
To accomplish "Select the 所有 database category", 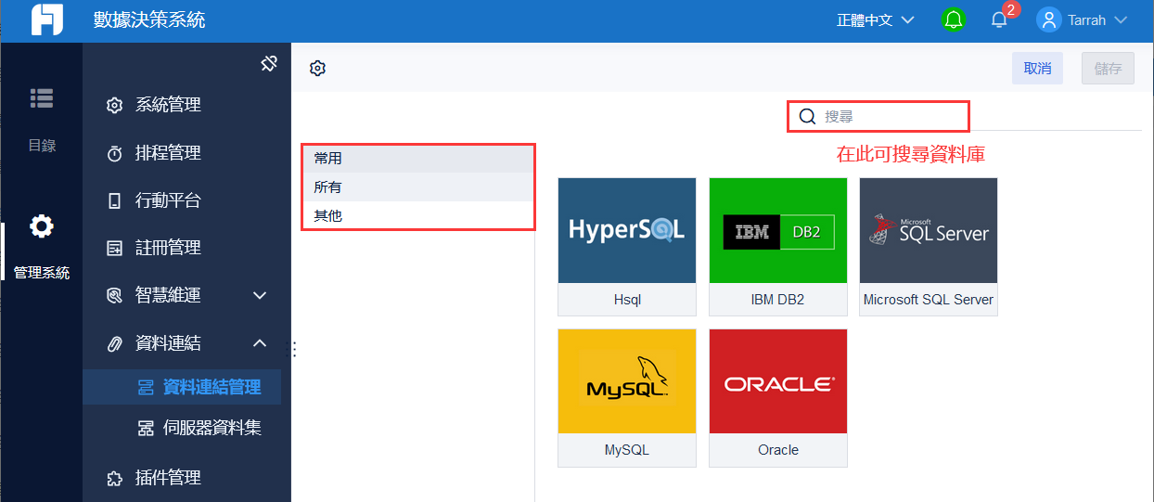I will tap(419, 187).
